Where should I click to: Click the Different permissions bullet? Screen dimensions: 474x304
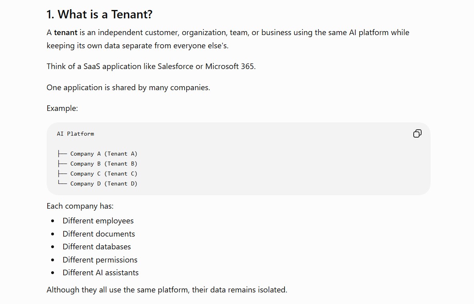100,260
